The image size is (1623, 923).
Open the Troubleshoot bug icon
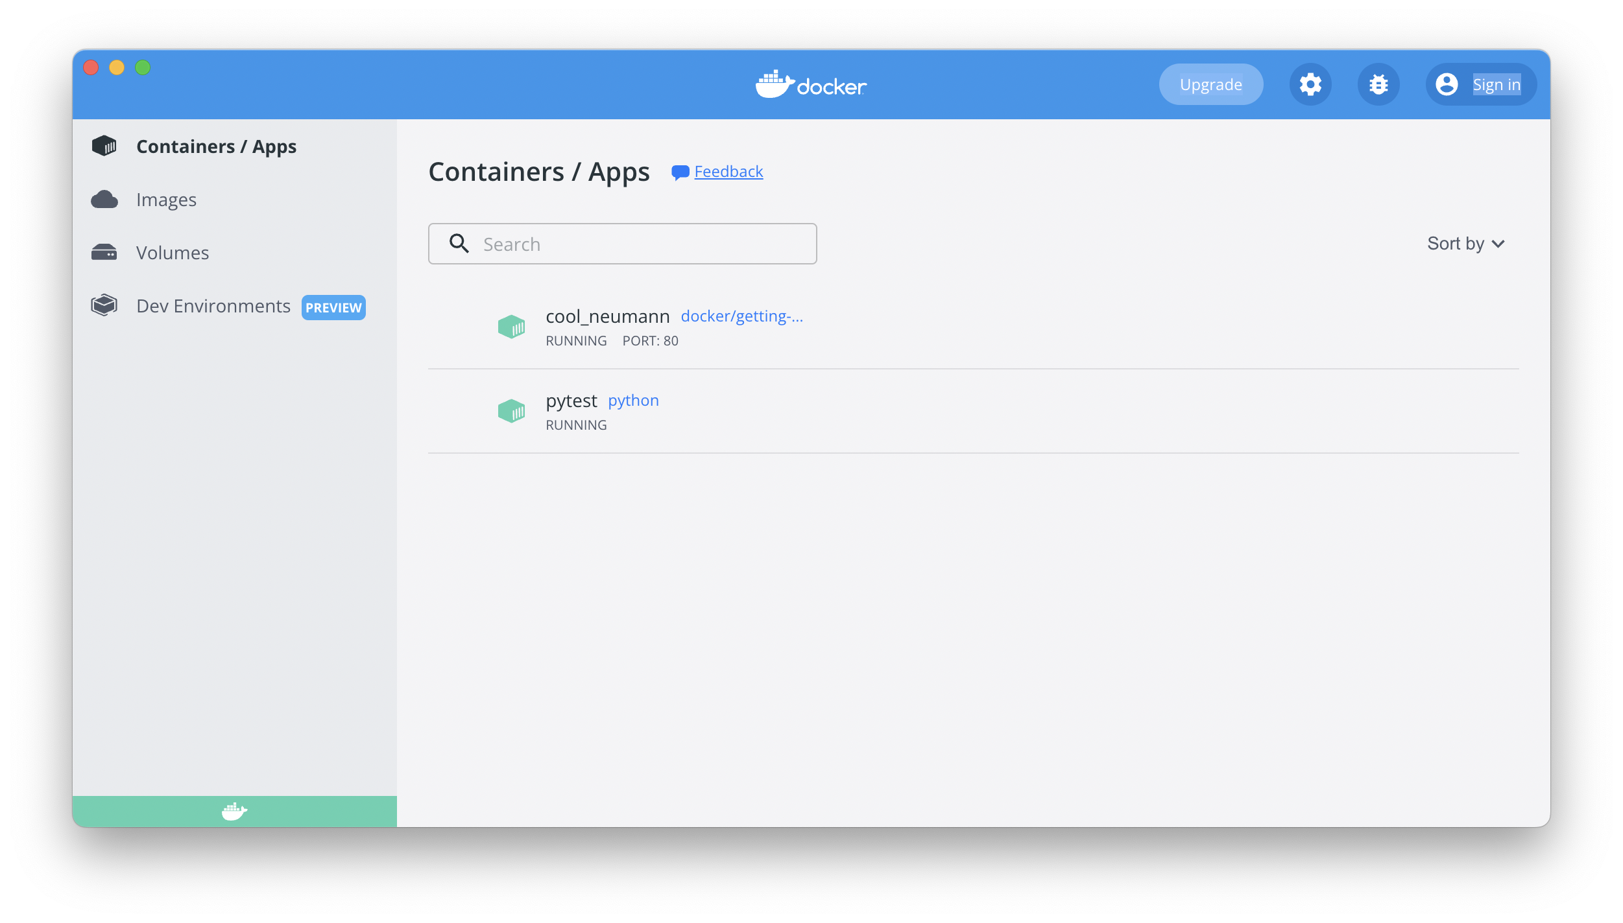pos(1378,84)
